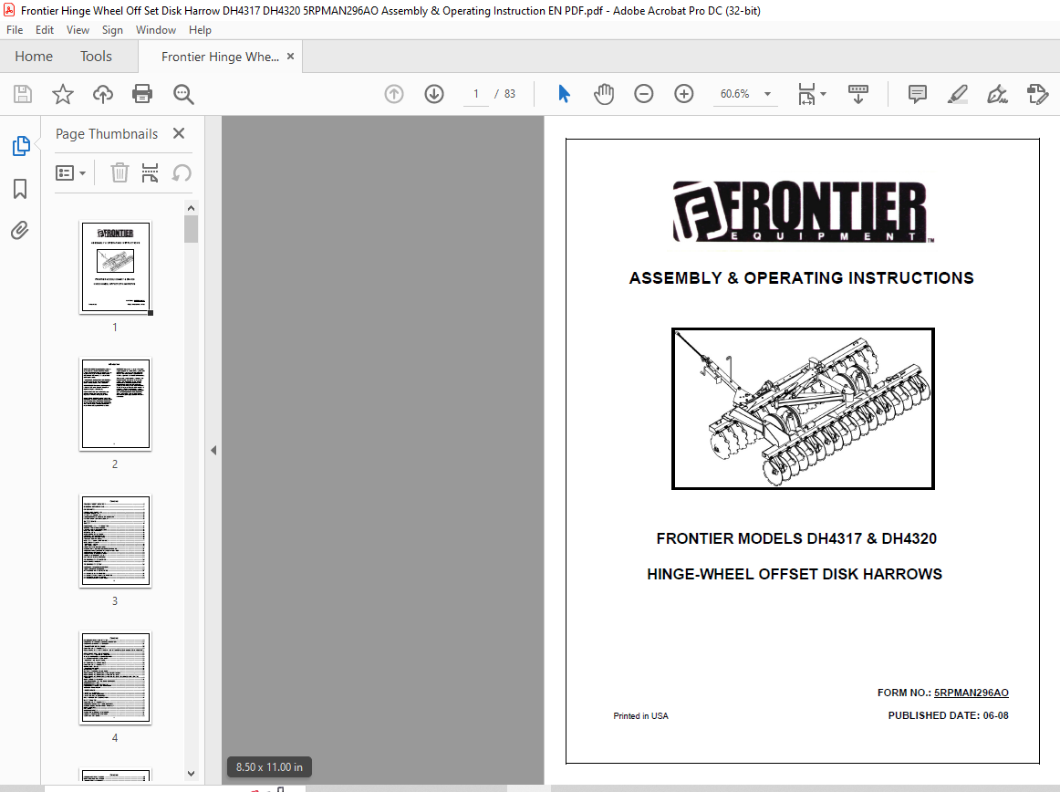Open the Window menu
The height and width of the screenshot is (792, 1060).
coord(155,30)
